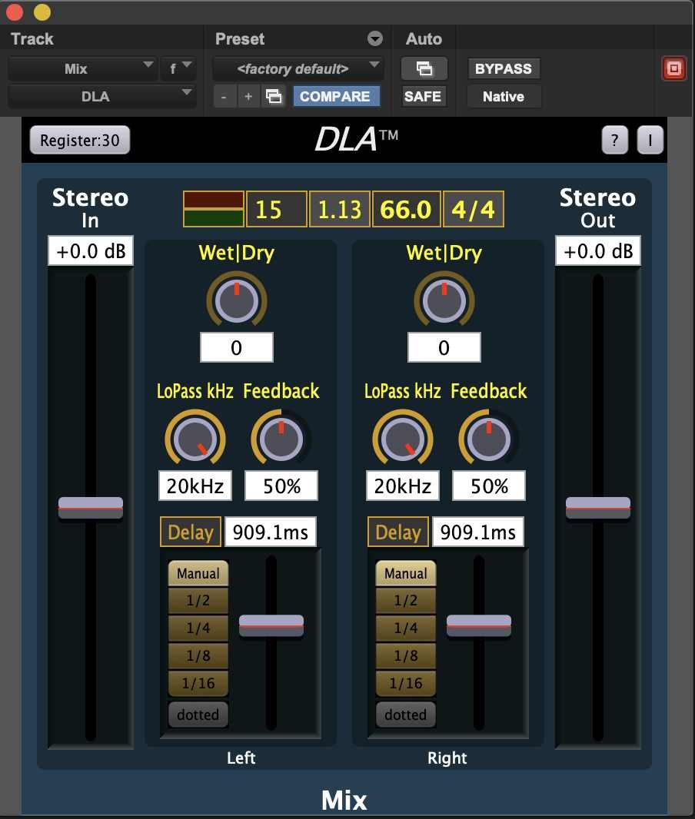The width and height of the screenshot is (695, 819).
Task: Open the preset menu circular arrow icon
Action: [374, 38]
